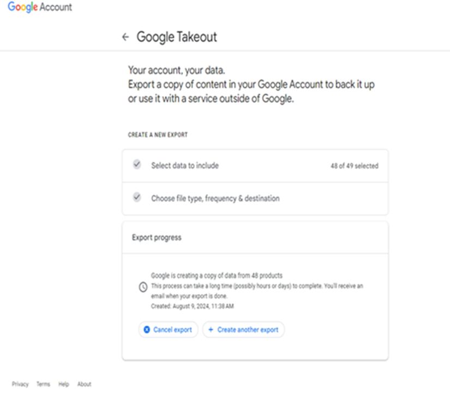The image size is (450, 418).
Task: Click the Create a new export heading
Action: tap(158, 135)
